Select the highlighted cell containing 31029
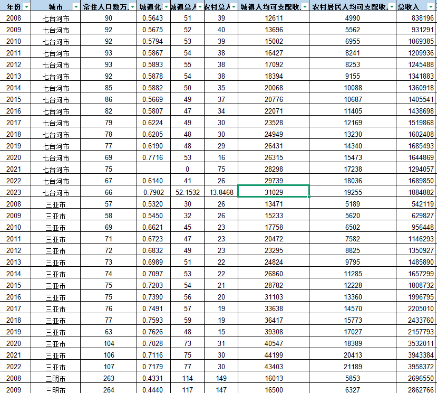 [274, 192]
